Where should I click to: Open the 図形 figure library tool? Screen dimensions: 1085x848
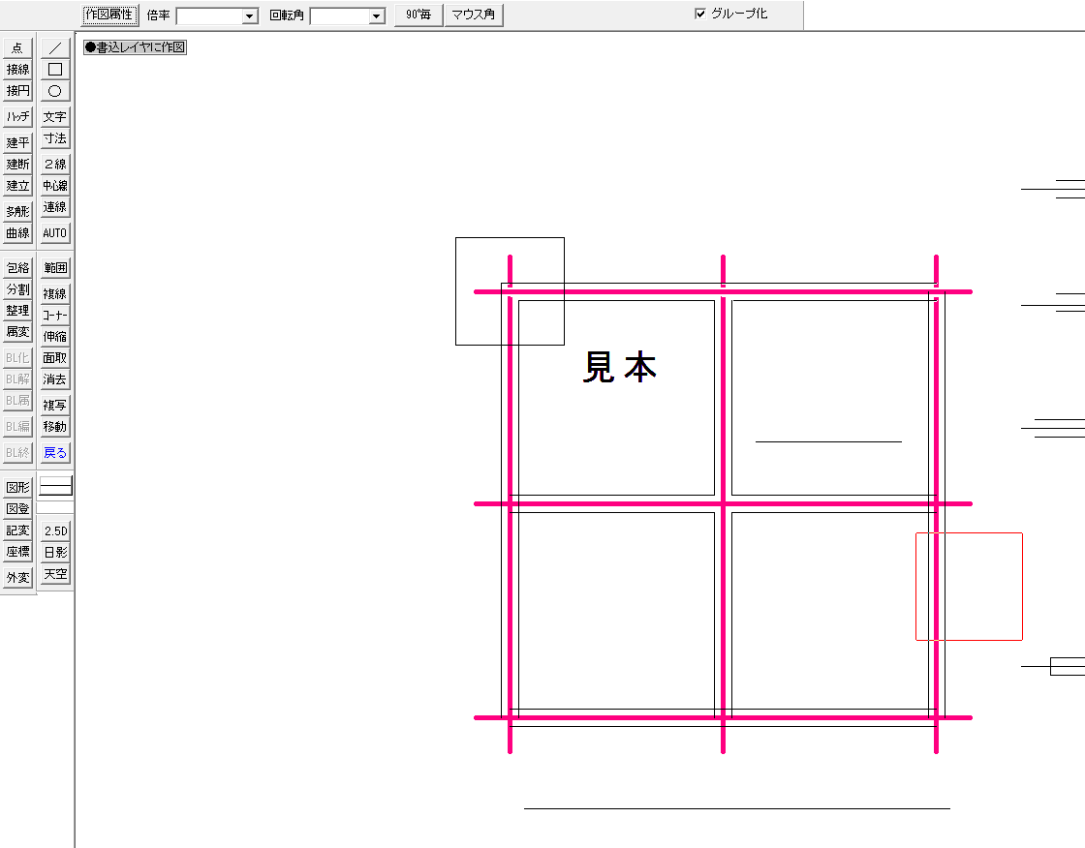click(18, 487)
